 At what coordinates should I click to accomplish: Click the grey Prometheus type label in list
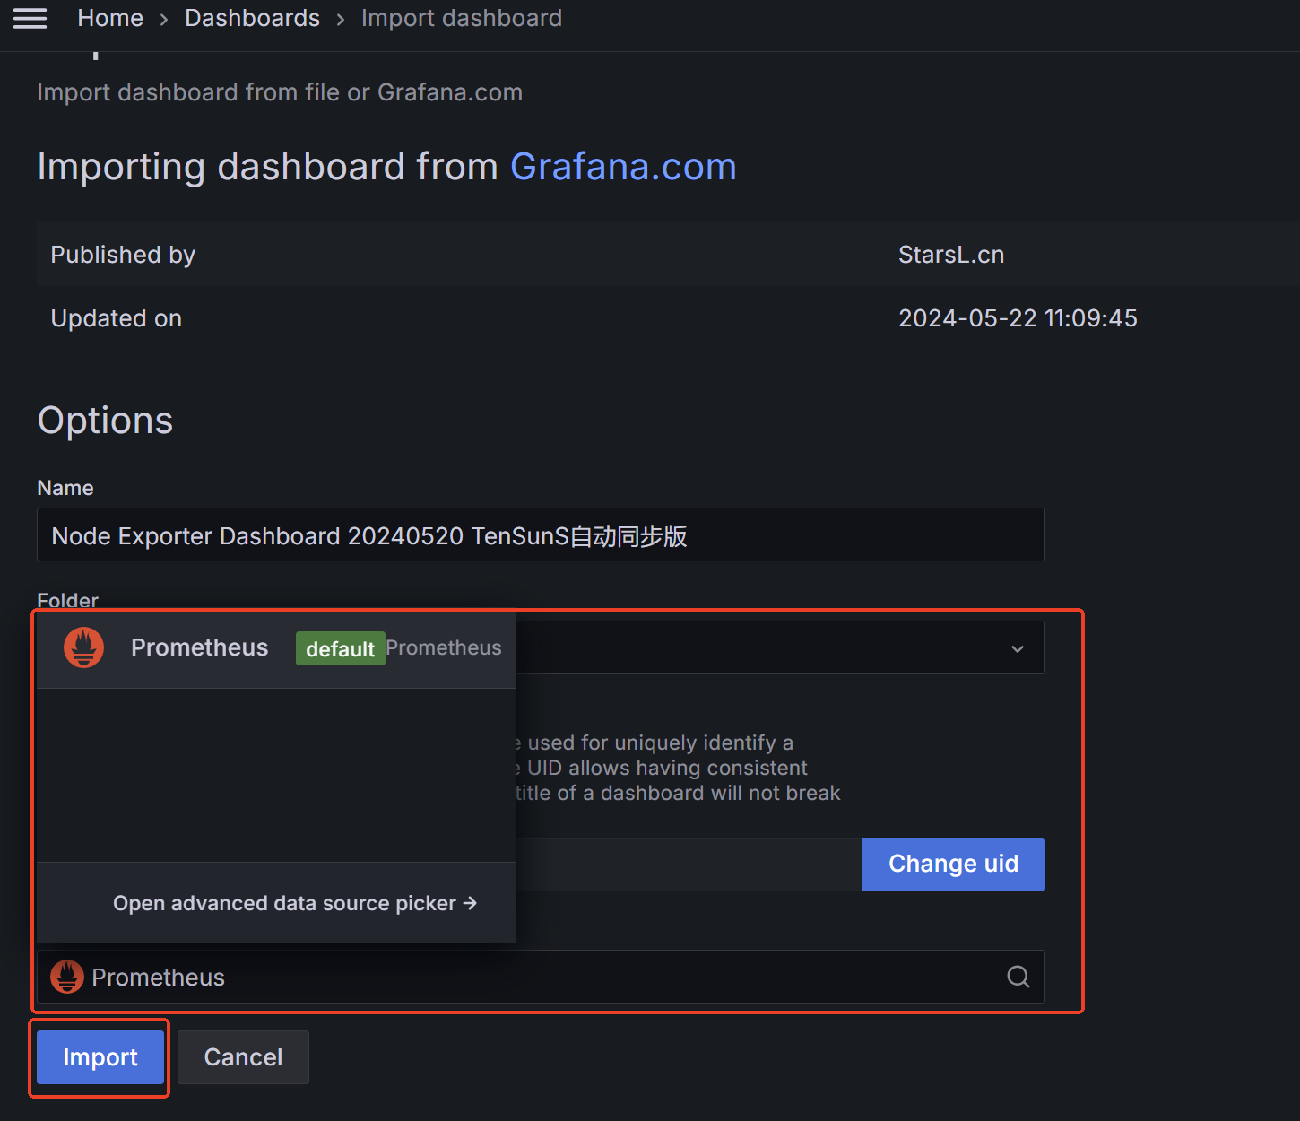[444, 647]
